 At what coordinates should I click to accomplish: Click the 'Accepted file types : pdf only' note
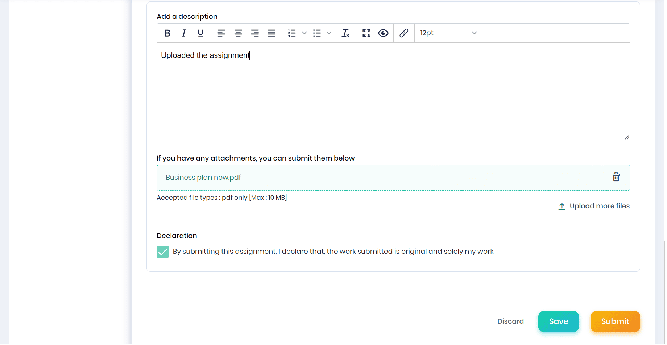[x=222, y=198]
